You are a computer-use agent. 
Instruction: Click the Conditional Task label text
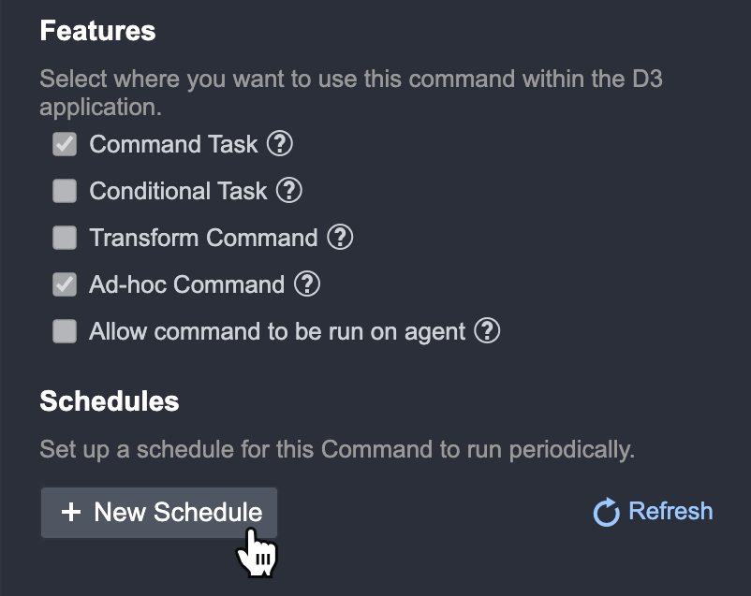[178, 191]
